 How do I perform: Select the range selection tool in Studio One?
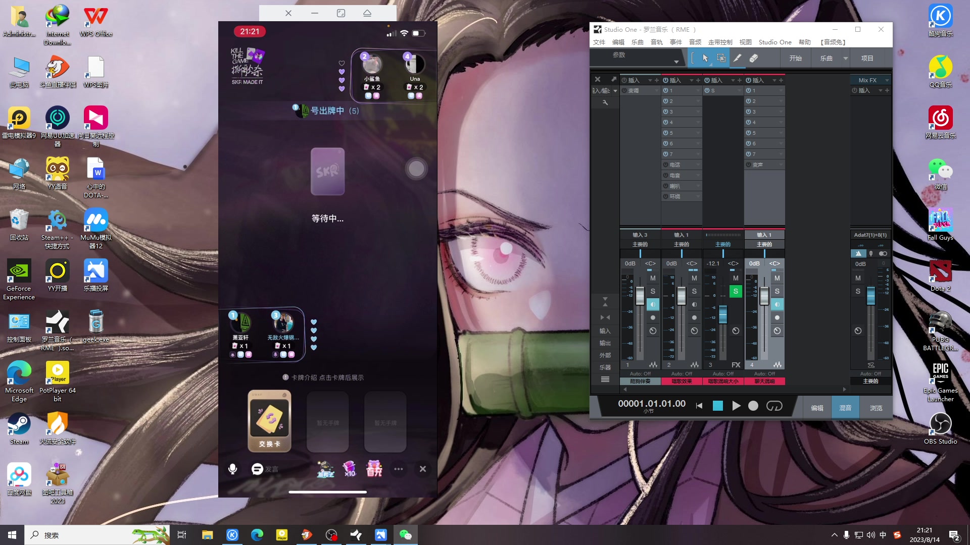coord(721,58)
